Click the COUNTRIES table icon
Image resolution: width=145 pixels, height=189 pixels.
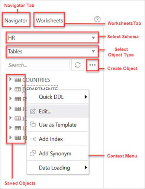18,80
